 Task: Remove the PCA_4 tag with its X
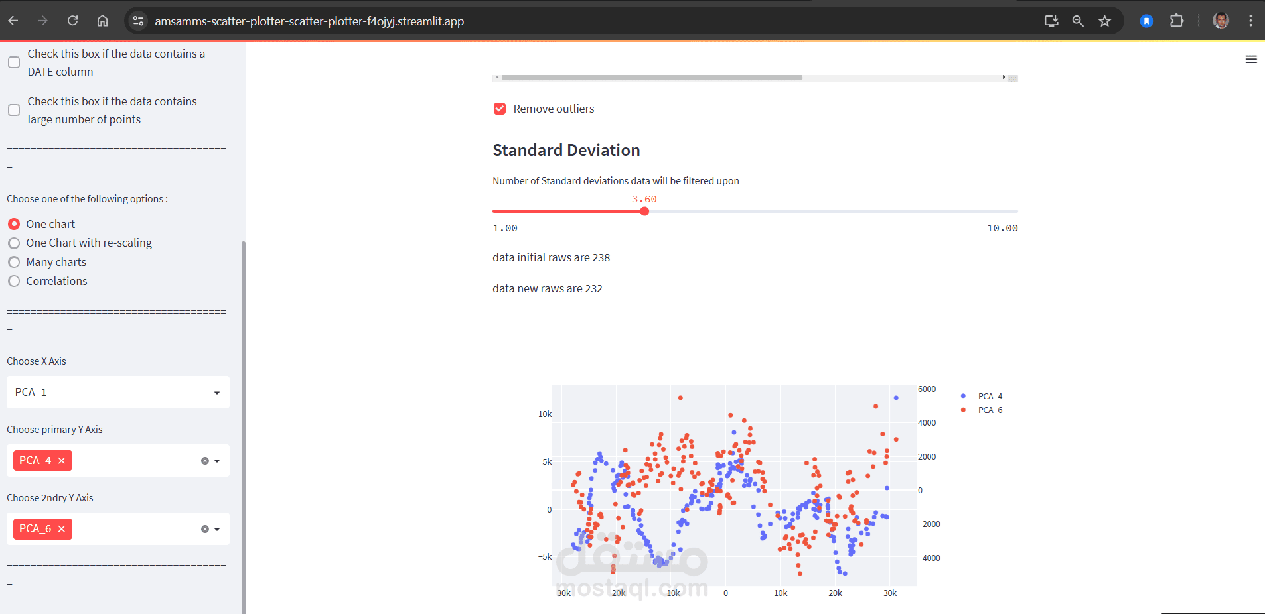pos(61,460)
